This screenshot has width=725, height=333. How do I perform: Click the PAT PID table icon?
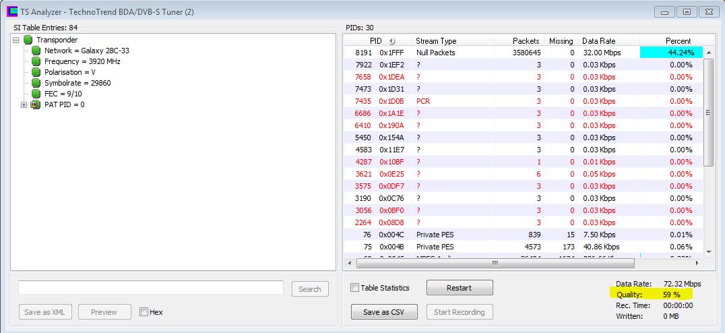[x=36, y=104]
